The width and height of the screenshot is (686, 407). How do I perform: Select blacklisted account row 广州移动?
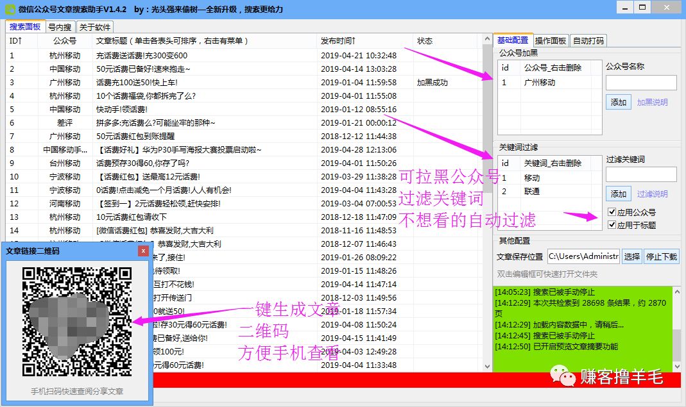coord(550,82)
